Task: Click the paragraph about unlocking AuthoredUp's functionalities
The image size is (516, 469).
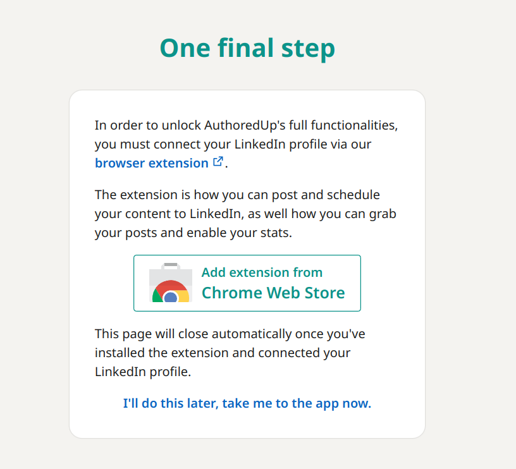Action: coord(247,144)
